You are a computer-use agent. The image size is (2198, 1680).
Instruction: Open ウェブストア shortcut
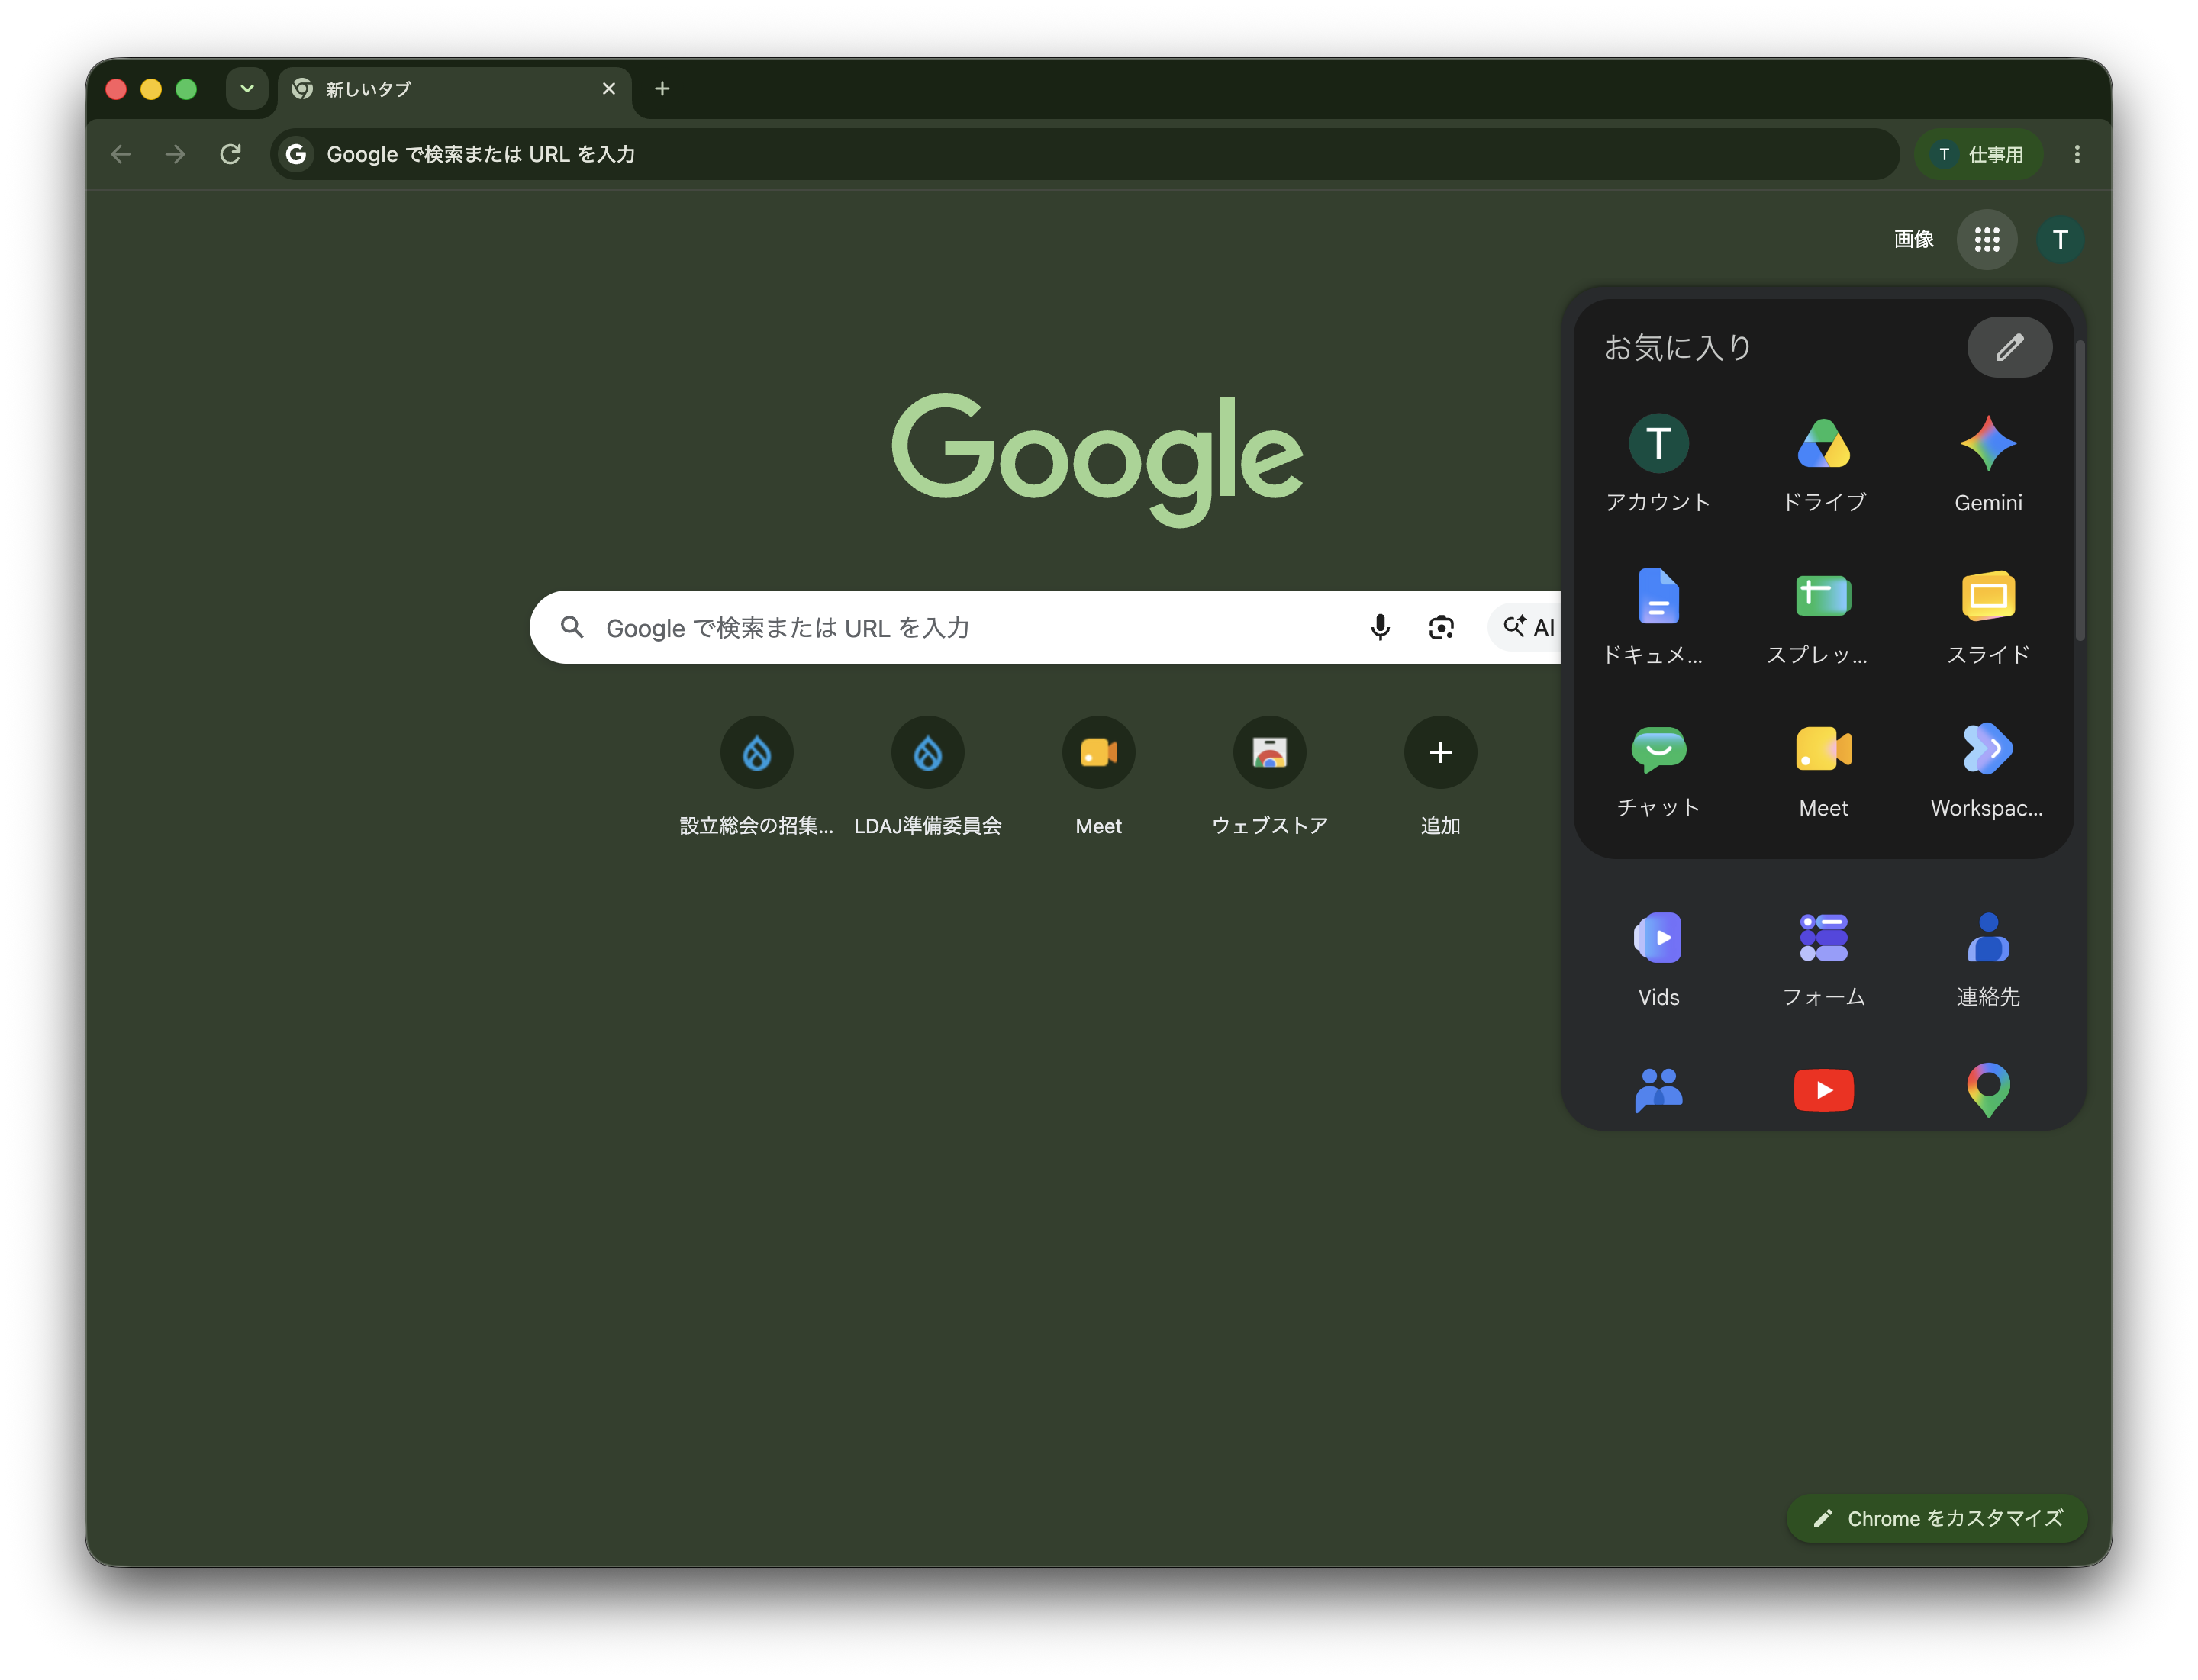point(1270,777)
